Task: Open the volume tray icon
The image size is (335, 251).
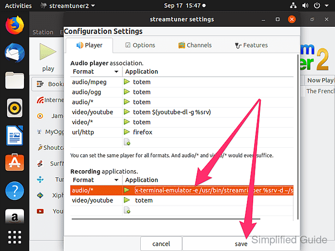Action: point(305,6)
